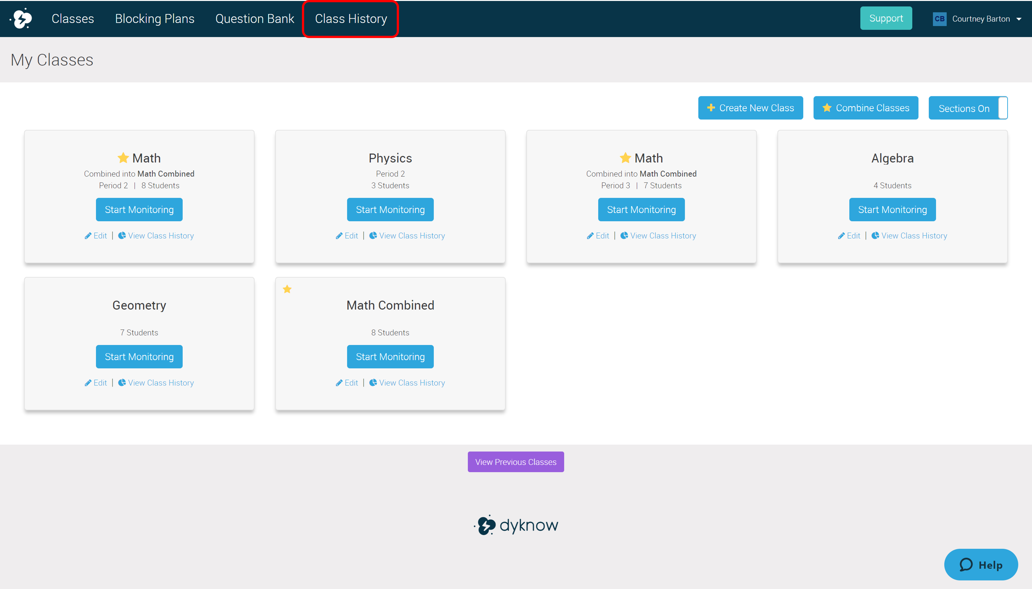Viewport: 1032px width, 589px height.
Task: Click the Combine Classes button
Action: tap(866, 108)
